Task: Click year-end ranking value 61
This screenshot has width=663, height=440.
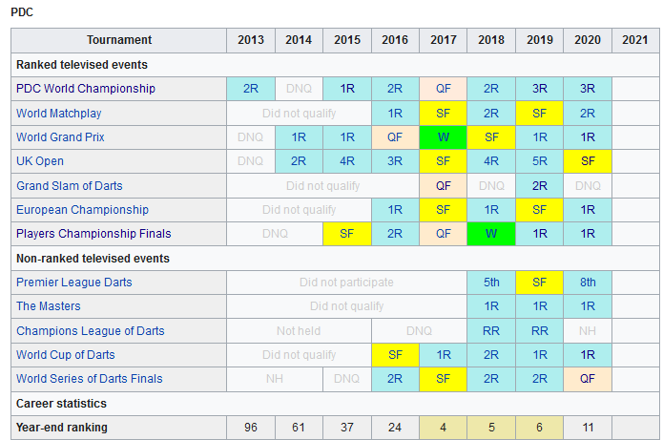Action: point(299,428)
